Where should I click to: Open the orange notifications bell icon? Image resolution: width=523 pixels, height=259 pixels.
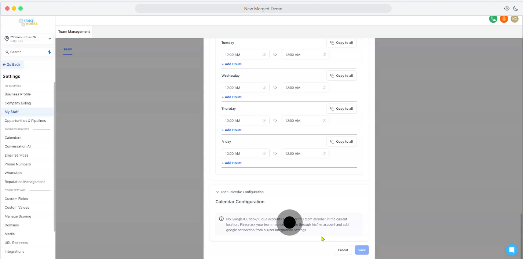click(x=504, y=19)
